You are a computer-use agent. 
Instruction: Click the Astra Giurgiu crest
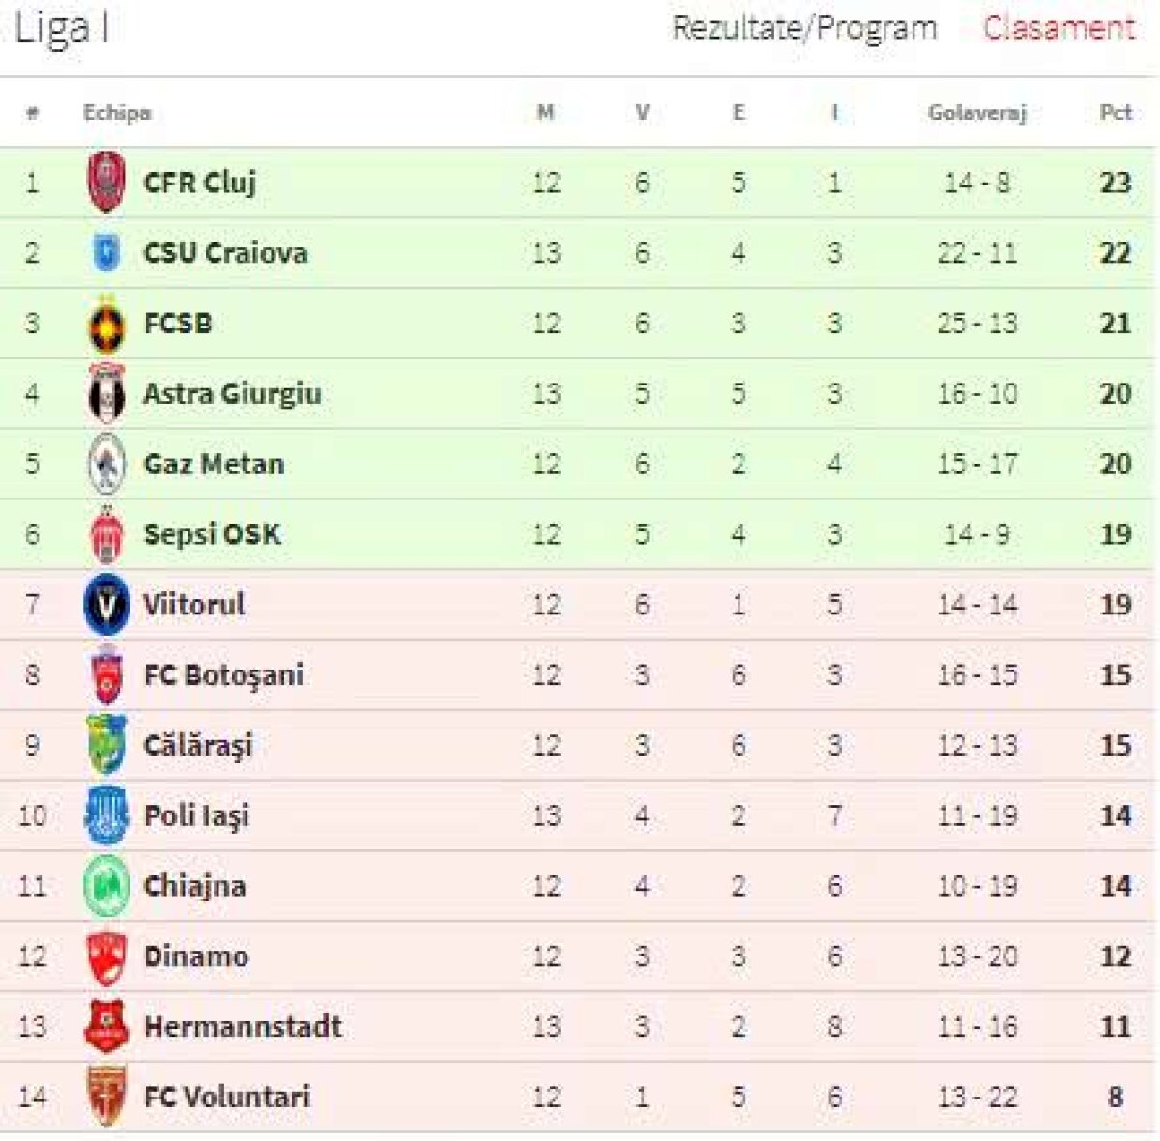pos(106,394)
